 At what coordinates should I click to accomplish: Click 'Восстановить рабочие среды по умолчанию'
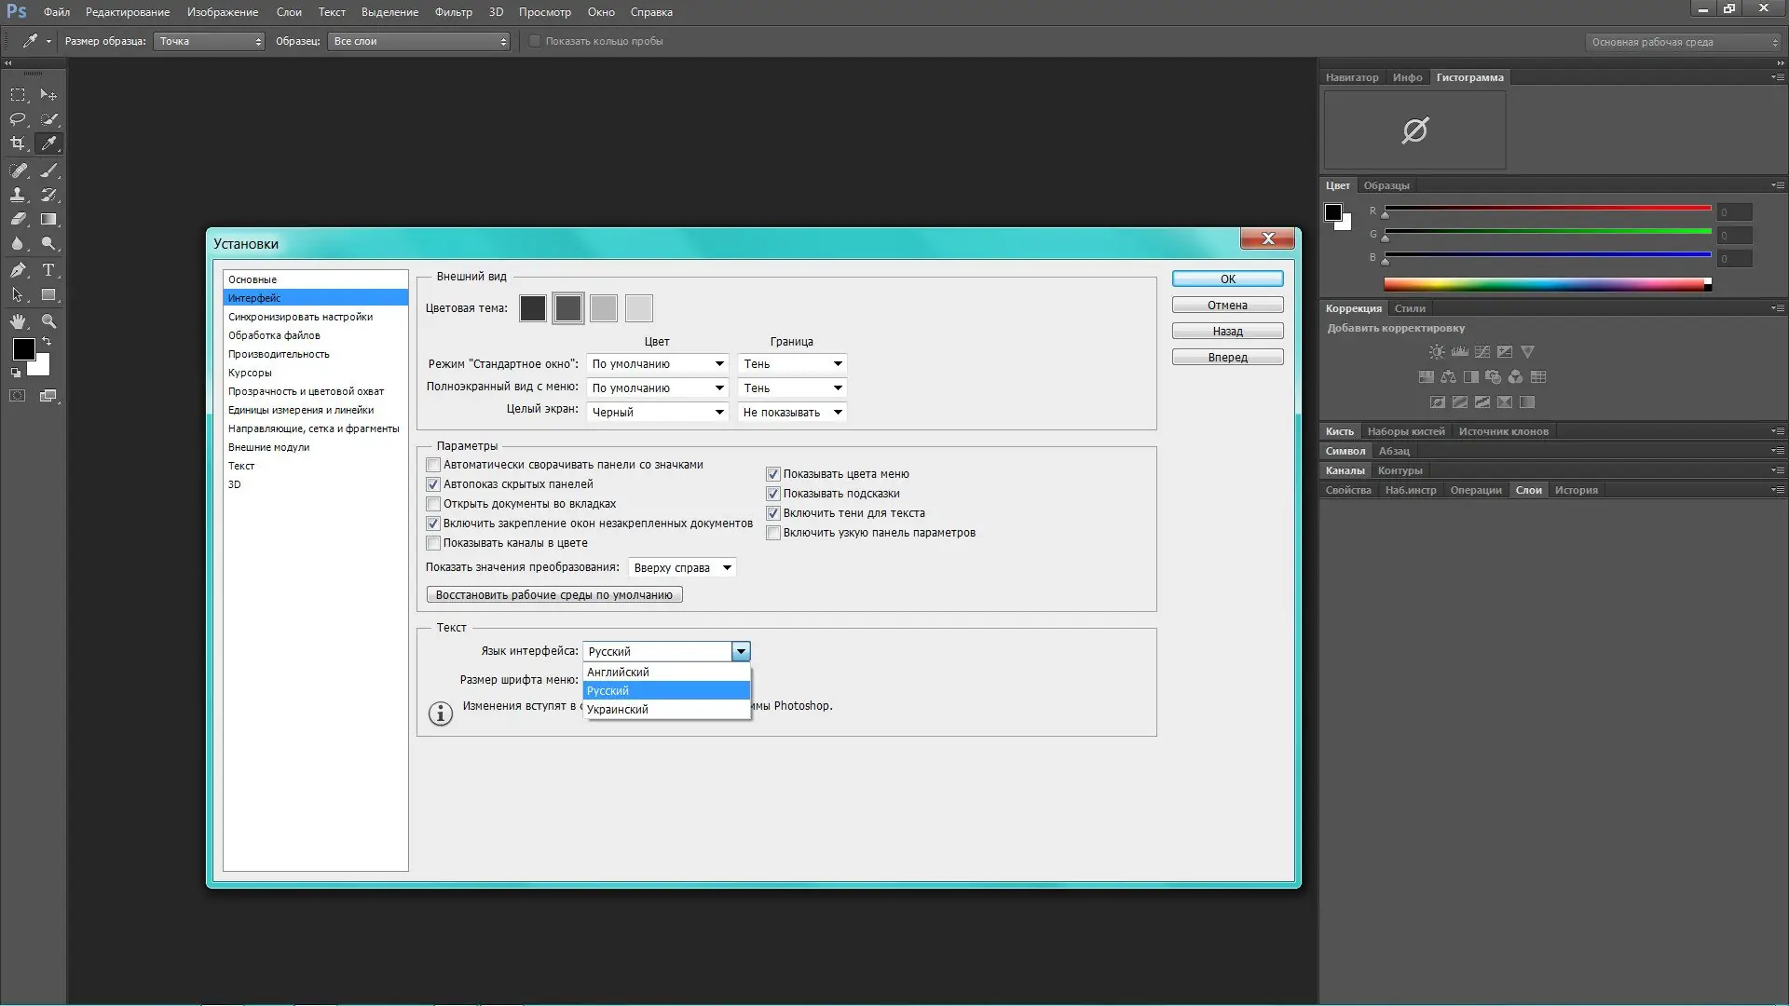(554, 594)
